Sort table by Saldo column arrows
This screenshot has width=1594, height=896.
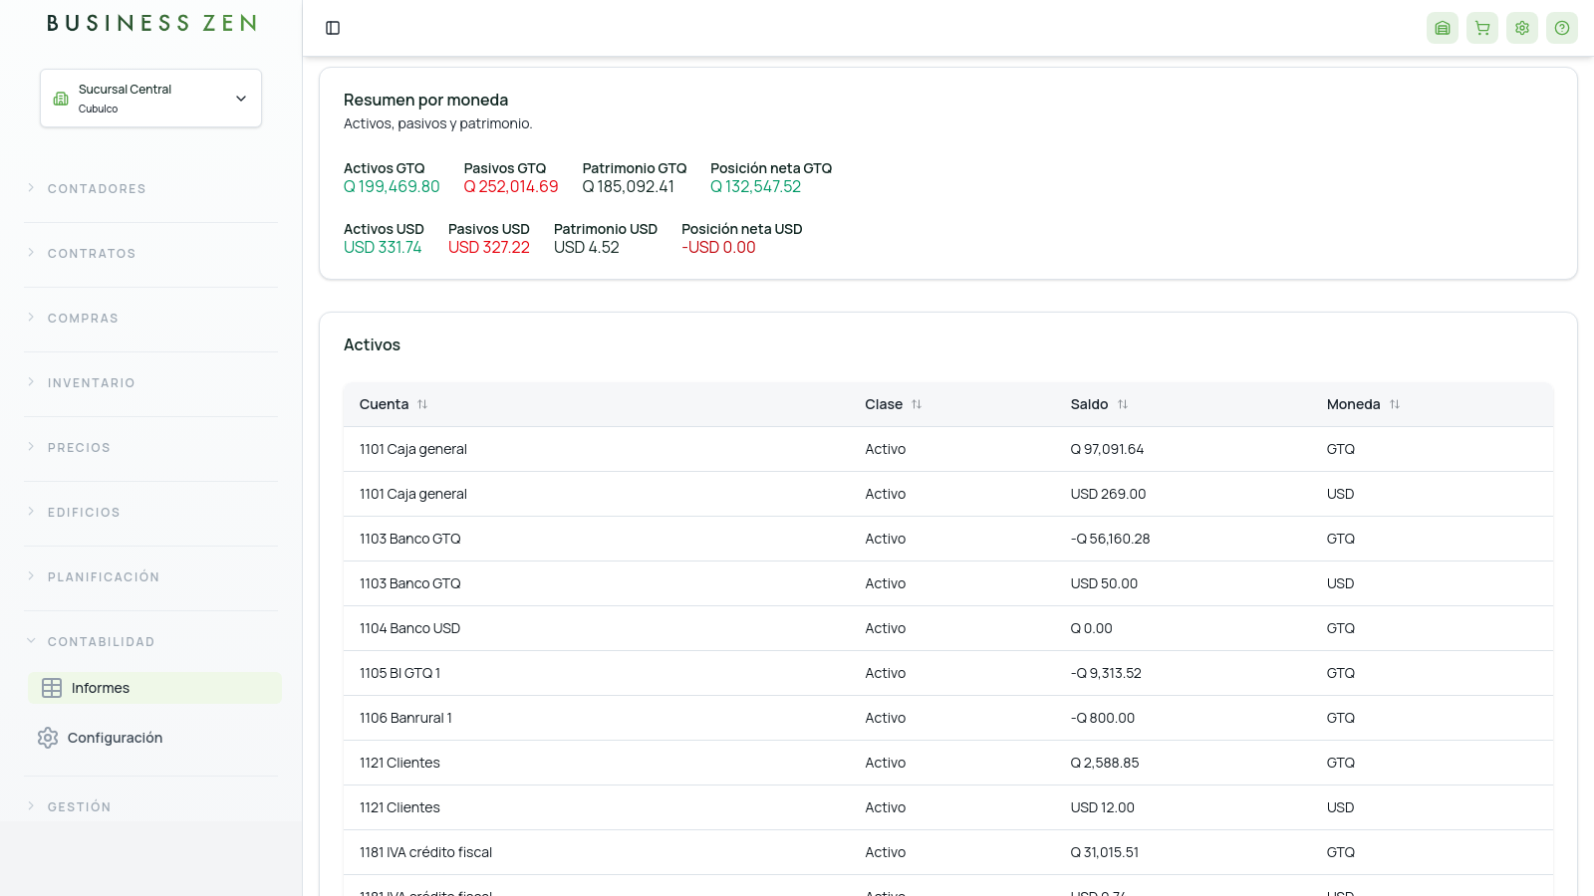coord(1123,404)
